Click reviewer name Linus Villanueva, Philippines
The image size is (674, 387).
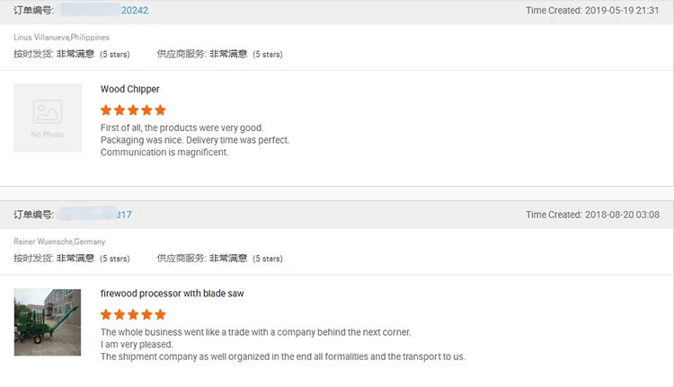(61, 38)
